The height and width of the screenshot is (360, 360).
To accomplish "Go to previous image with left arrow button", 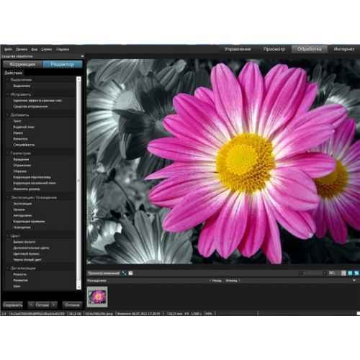I will click(x=31, y=305).
